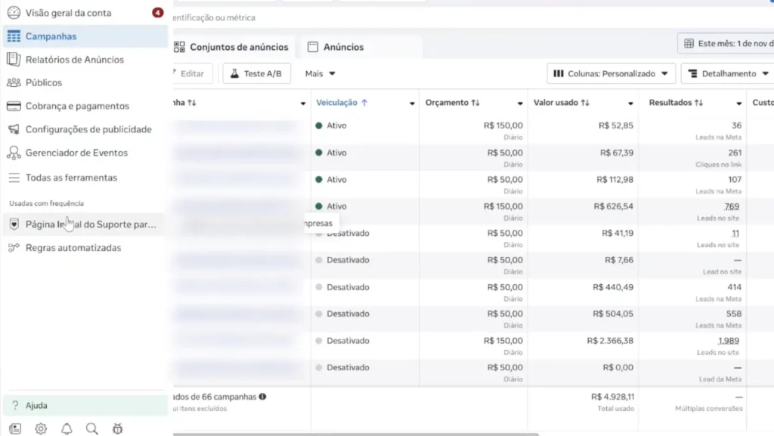This screenshot has height=436, width=774.
Task: Switch to Anúncios tab
Action: (x=361, y=47)
